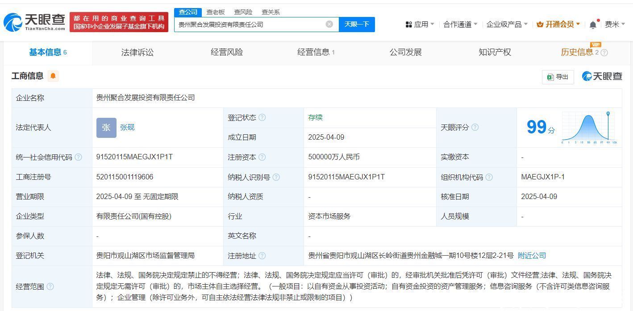
Task: Switch to the 知识产权 tab
Action: tap(495, 52)
